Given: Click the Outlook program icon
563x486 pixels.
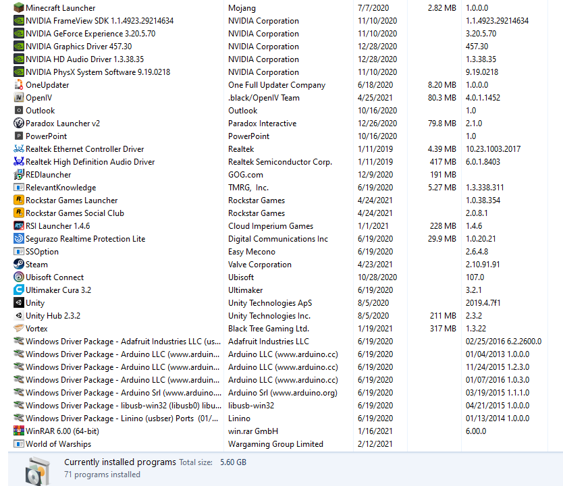Looking at the screenshot, I should click(19, 110).
